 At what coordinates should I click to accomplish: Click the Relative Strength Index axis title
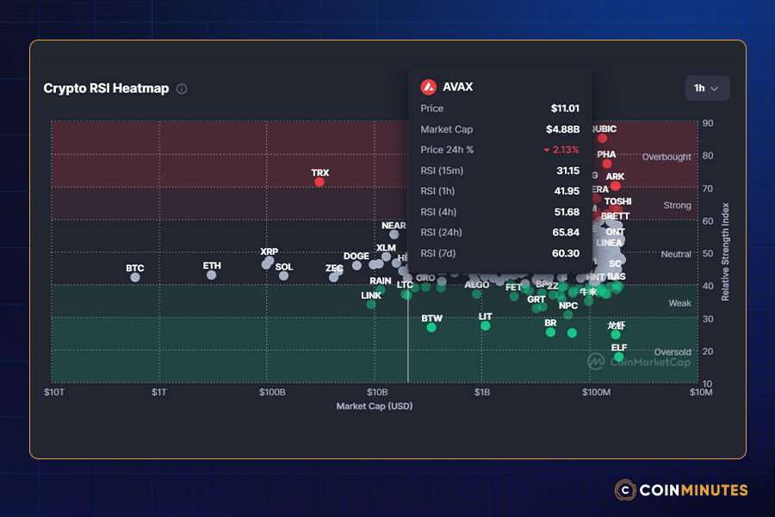[x=725, y=252]
